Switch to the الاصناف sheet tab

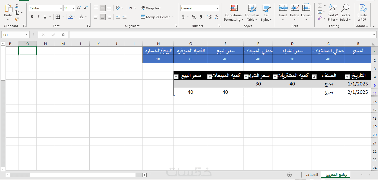(312, 175)
